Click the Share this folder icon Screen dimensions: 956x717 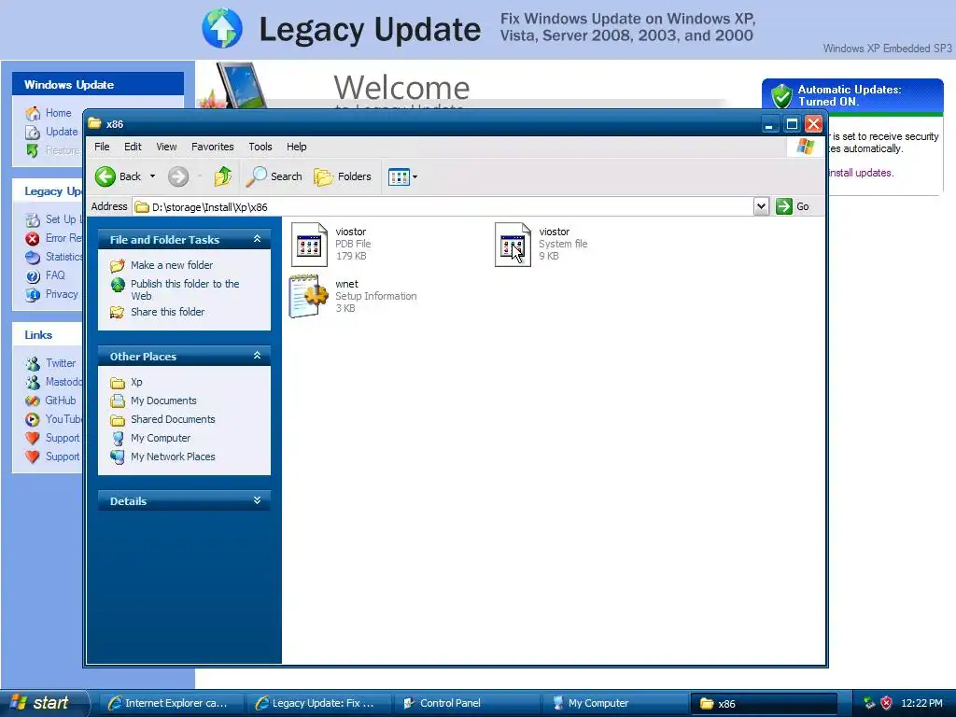click(117, 312)
